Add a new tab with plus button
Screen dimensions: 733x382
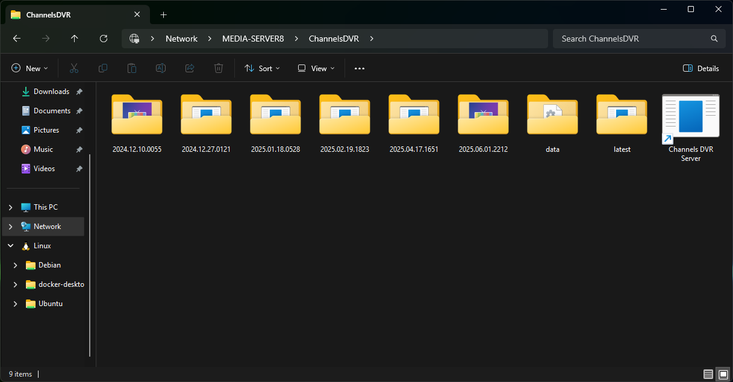(163, 14)
